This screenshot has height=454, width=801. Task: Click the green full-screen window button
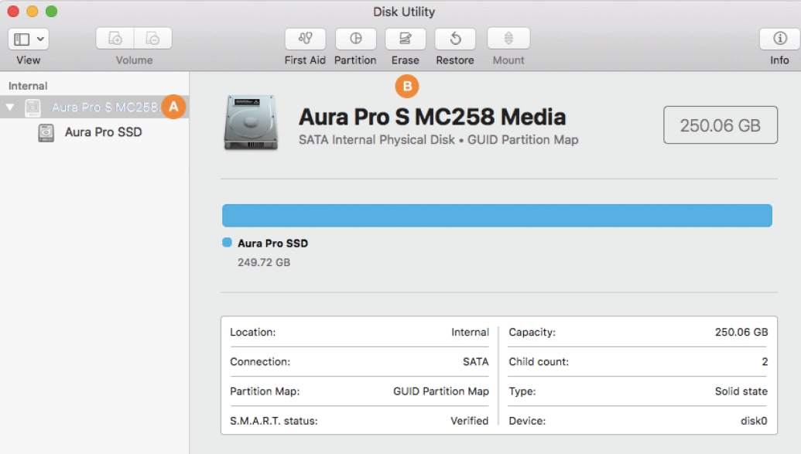pos(51,12)
